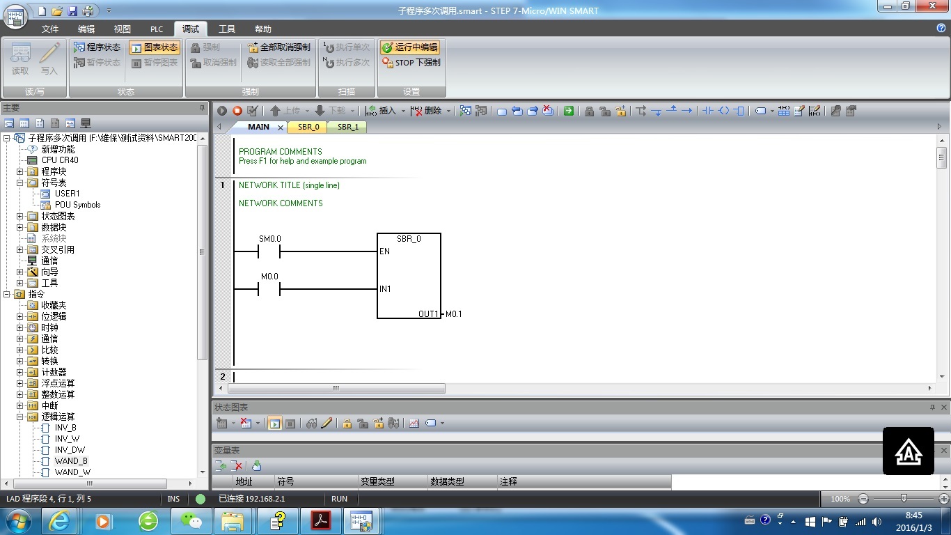Select the WAND_B instruction in tree
Viewport: 951px width, 535px height.
[71, 461]
